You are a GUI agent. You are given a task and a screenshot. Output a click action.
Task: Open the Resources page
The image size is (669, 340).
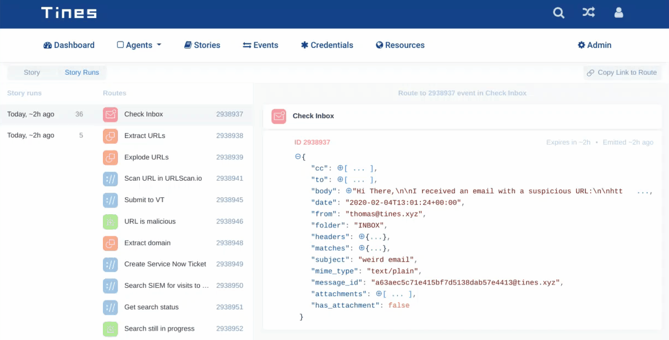pos(400,45)
